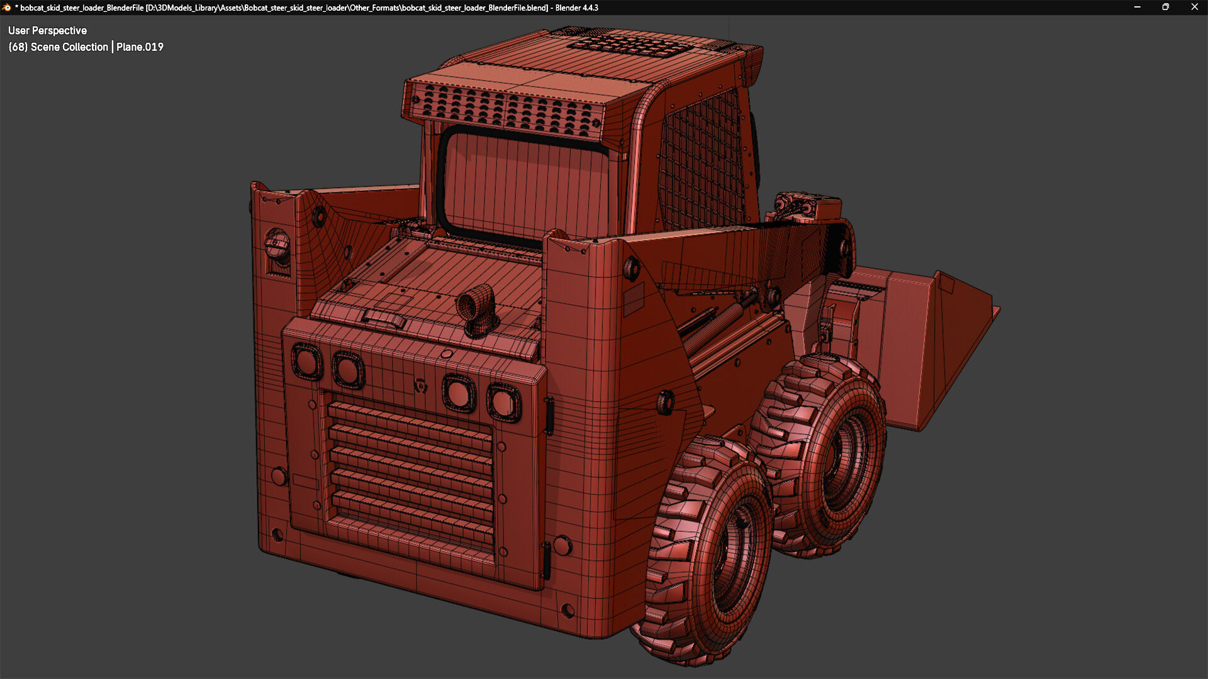Restore down the Blender window
This screenshot has width=1208, height=679.
tap(1165, 8)
